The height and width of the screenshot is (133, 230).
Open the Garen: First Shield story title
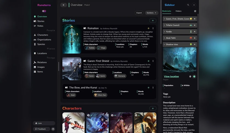(x=98, y=61)
